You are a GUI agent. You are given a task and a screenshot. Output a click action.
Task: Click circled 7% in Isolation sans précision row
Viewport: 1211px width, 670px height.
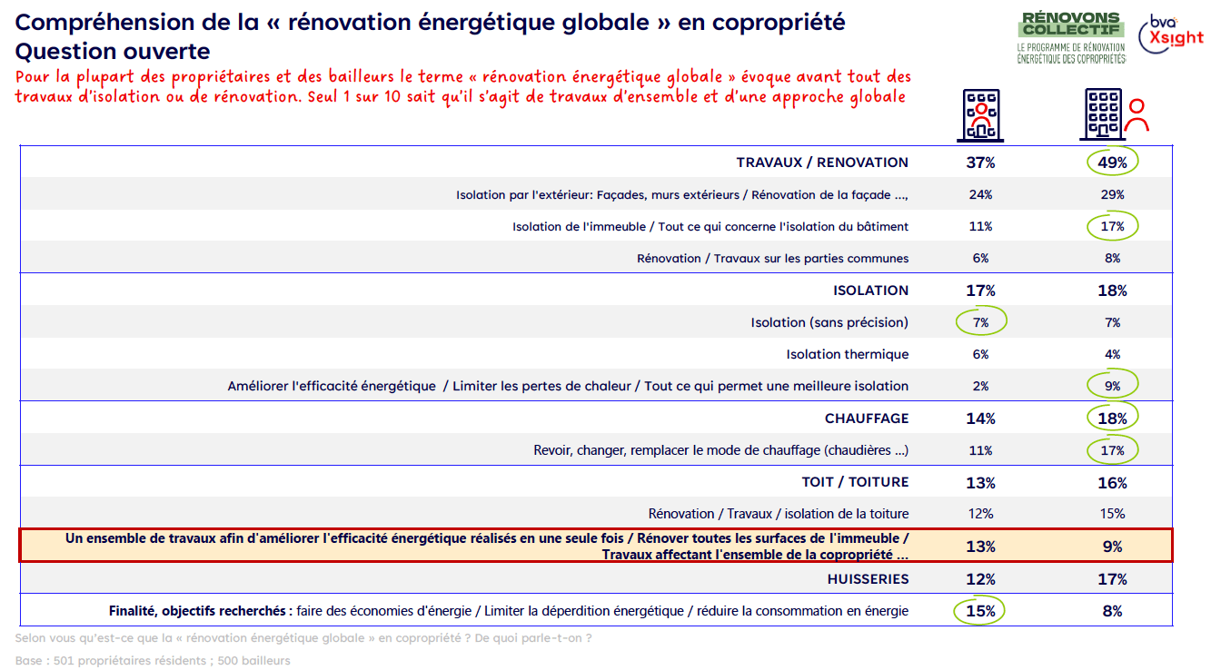coord(980,322)
